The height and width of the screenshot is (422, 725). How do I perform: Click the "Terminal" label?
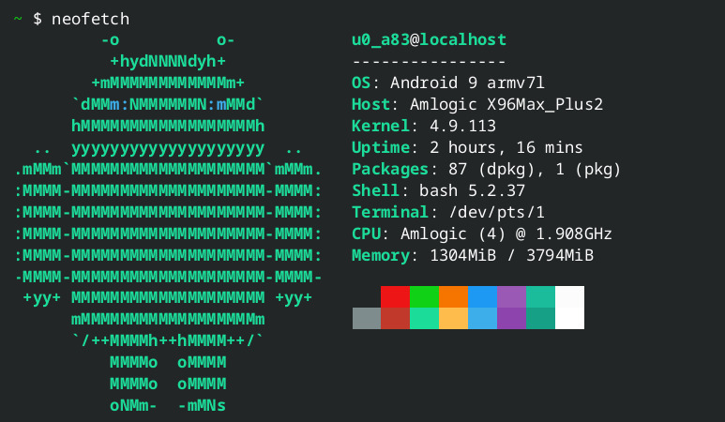[390, 212]
